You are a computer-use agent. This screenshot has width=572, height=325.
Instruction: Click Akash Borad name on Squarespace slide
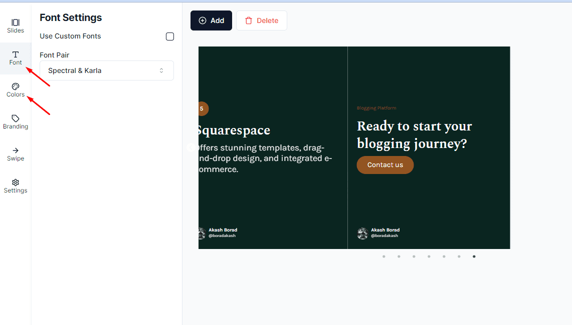pyautogui.click(x=223, y=230)
